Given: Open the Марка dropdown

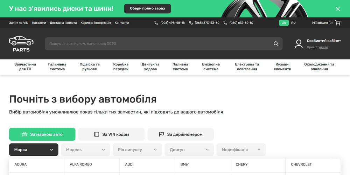Looking at the screenshot, I should [34, 150].
